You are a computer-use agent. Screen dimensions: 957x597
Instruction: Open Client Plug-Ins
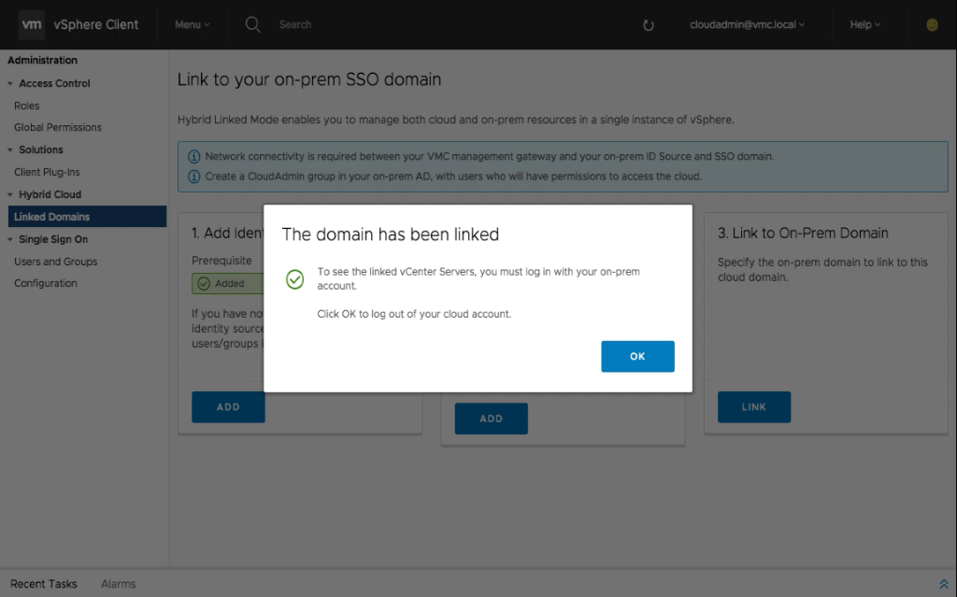click(x=47, y=172)
